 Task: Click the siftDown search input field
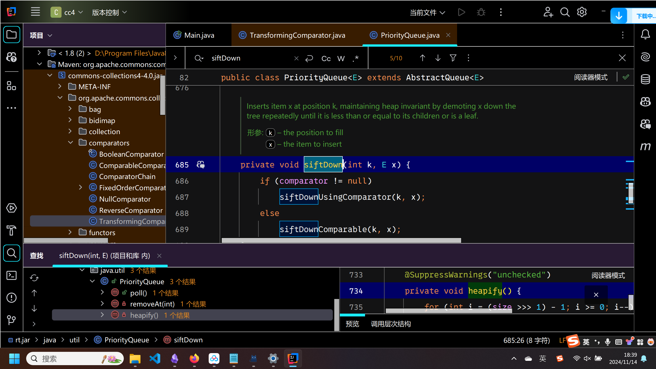click(x=251, y=58)
